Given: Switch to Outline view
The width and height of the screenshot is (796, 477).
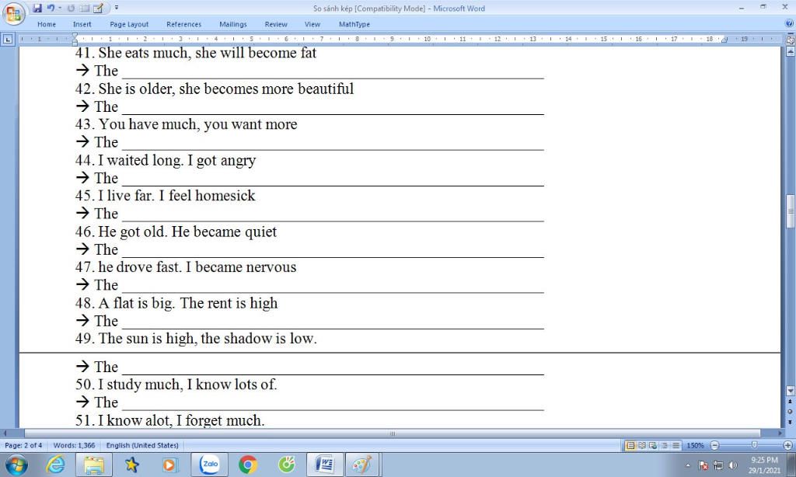Looking at the screenshot, I should click(664, 446).
